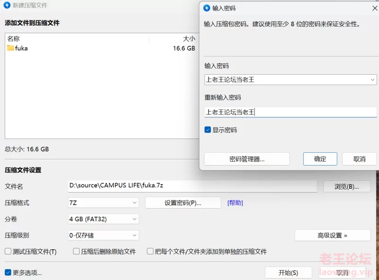This screenshot has width=379, height=280.
Task: Toggle the more options checkbox
Action: [x=8, y=272]
